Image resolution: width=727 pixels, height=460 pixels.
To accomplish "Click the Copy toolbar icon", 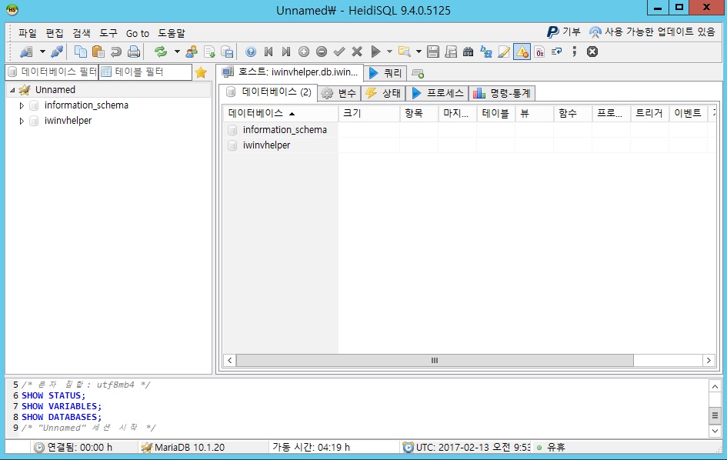I will [x=81, y=52].
